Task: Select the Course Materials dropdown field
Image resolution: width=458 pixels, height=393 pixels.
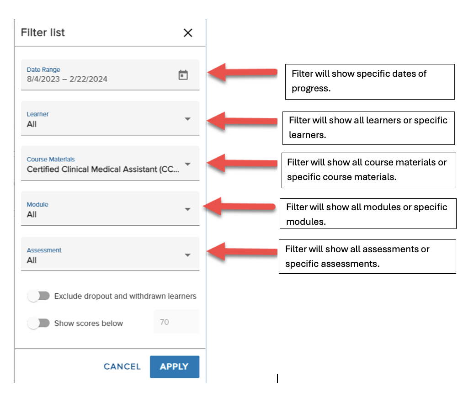Action: (110, 164)
